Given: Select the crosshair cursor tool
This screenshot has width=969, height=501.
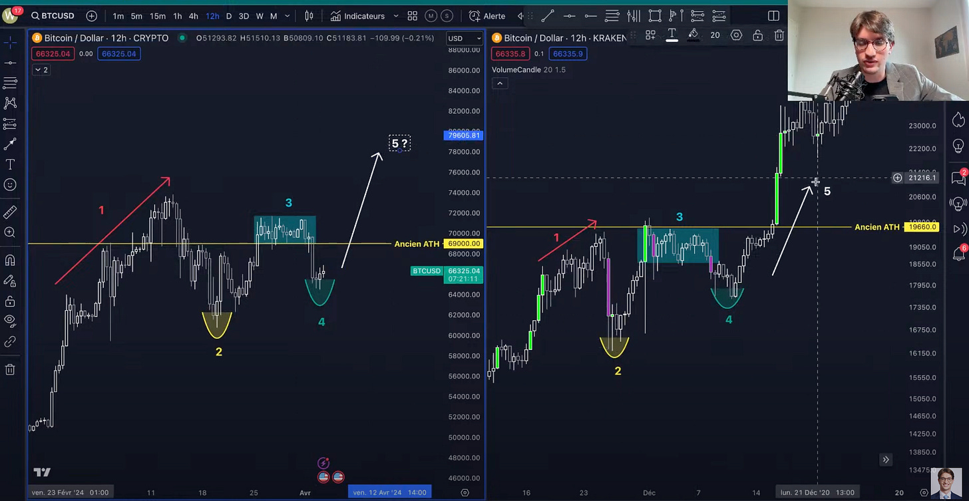Looking at the screenshot, I should point(10,43).
